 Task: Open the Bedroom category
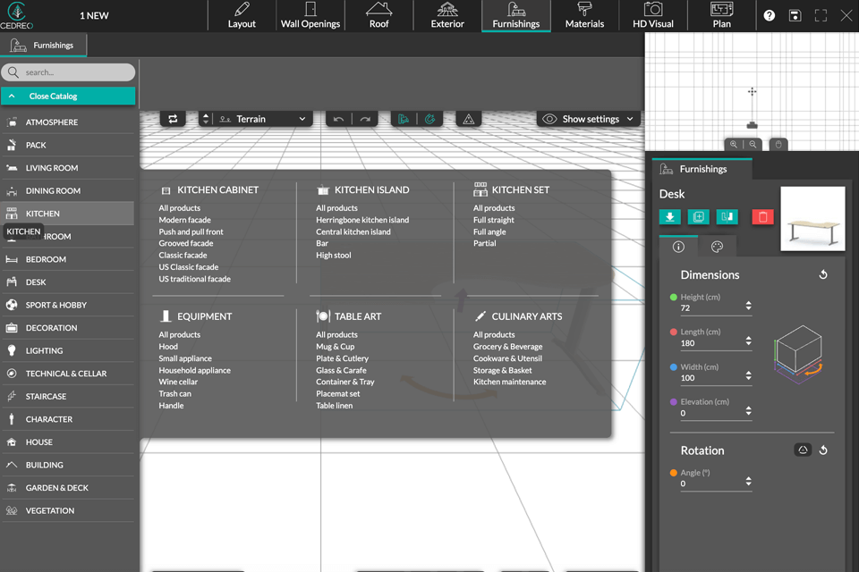68,259
